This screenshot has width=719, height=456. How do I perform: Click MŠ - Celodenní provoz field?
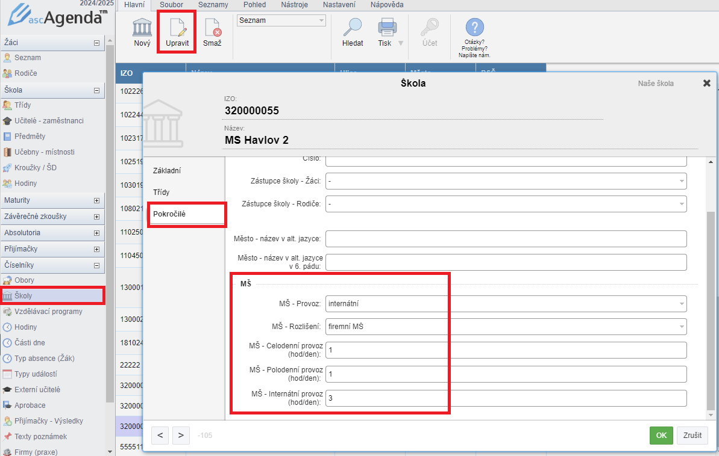[x=506, y=350]
